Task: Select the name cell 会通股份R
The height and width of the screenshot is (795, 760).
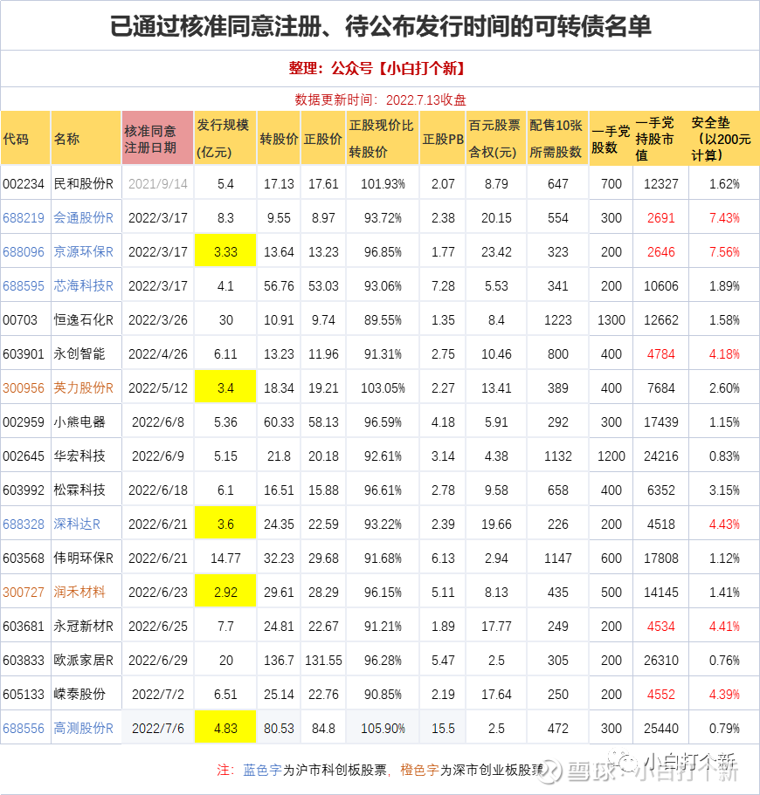Action: click(83, 217)
